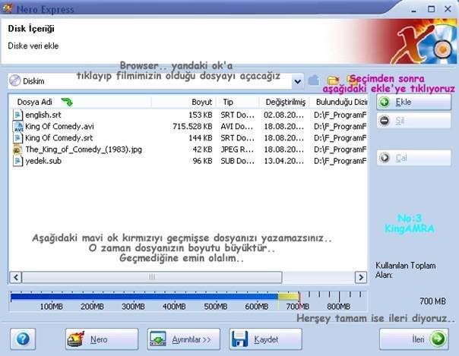
Task: Click the Nero Express title bar icon
Action: point(7,8)
